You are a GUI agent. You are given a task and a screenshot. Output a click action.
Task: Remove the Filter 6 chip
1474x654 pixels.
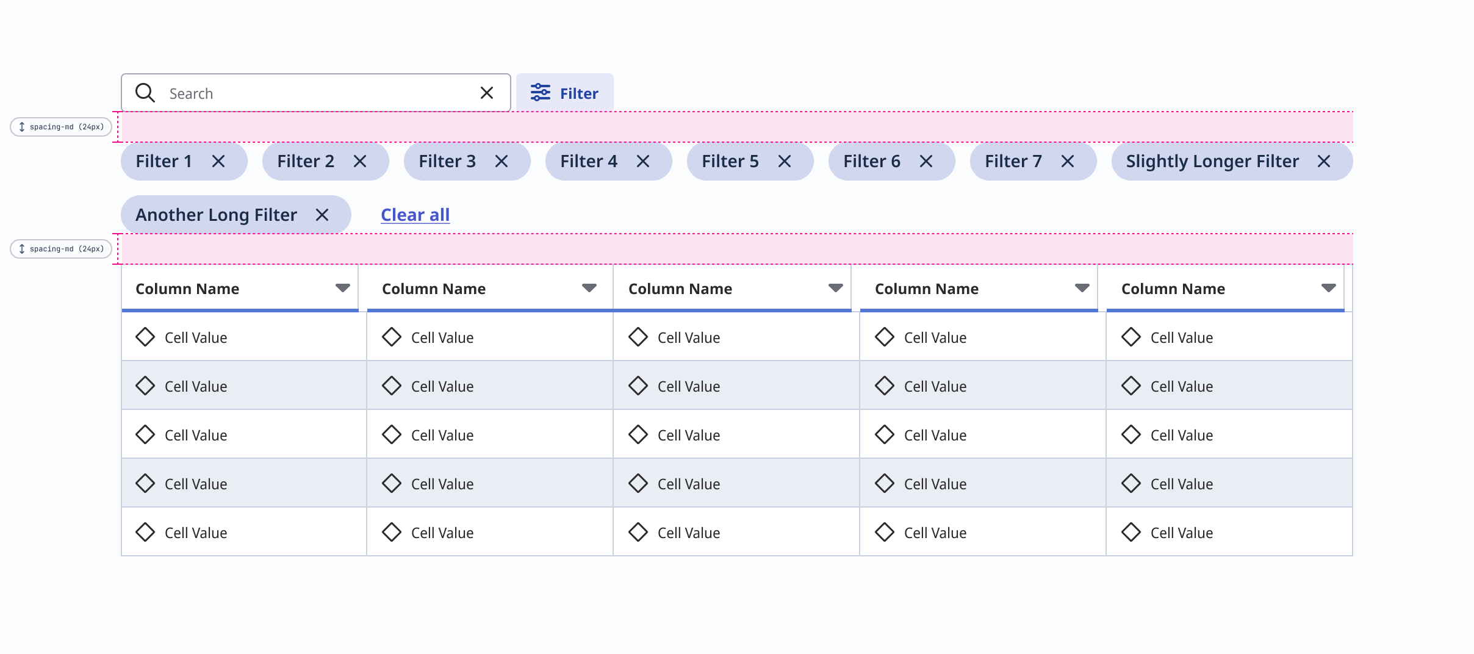point(926,161)
